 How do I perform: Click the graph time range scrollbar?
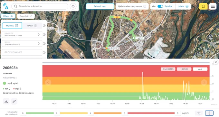coord(126,63)
